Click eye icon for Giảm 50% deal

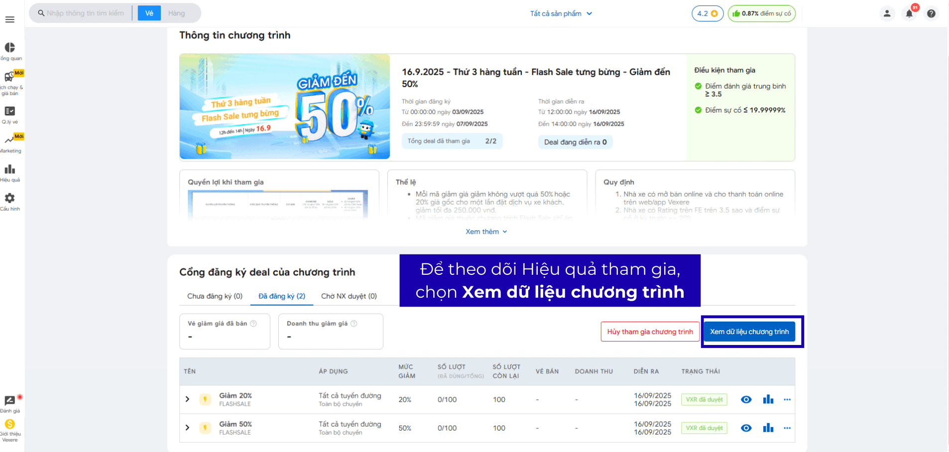point(746,428)
